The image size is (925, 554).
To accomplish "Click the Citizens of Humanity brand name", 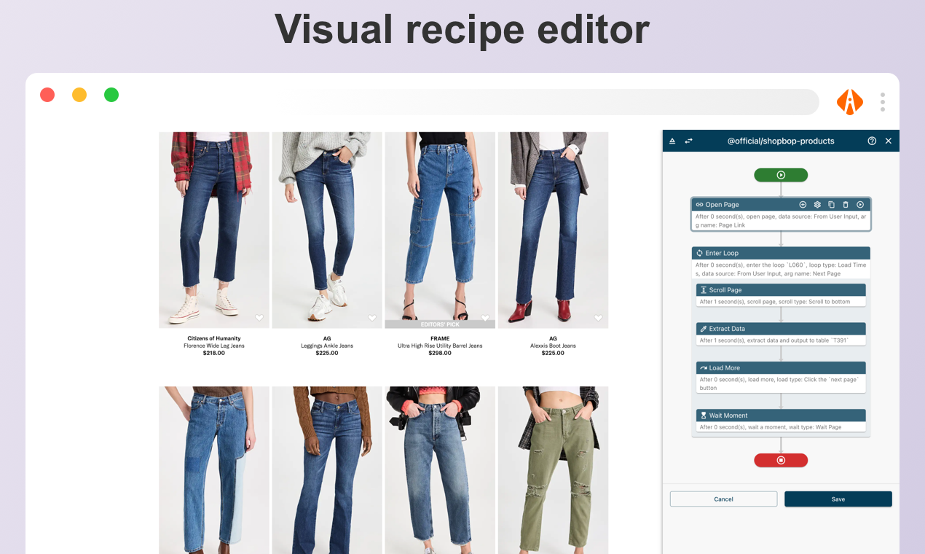I will [214, 338].
